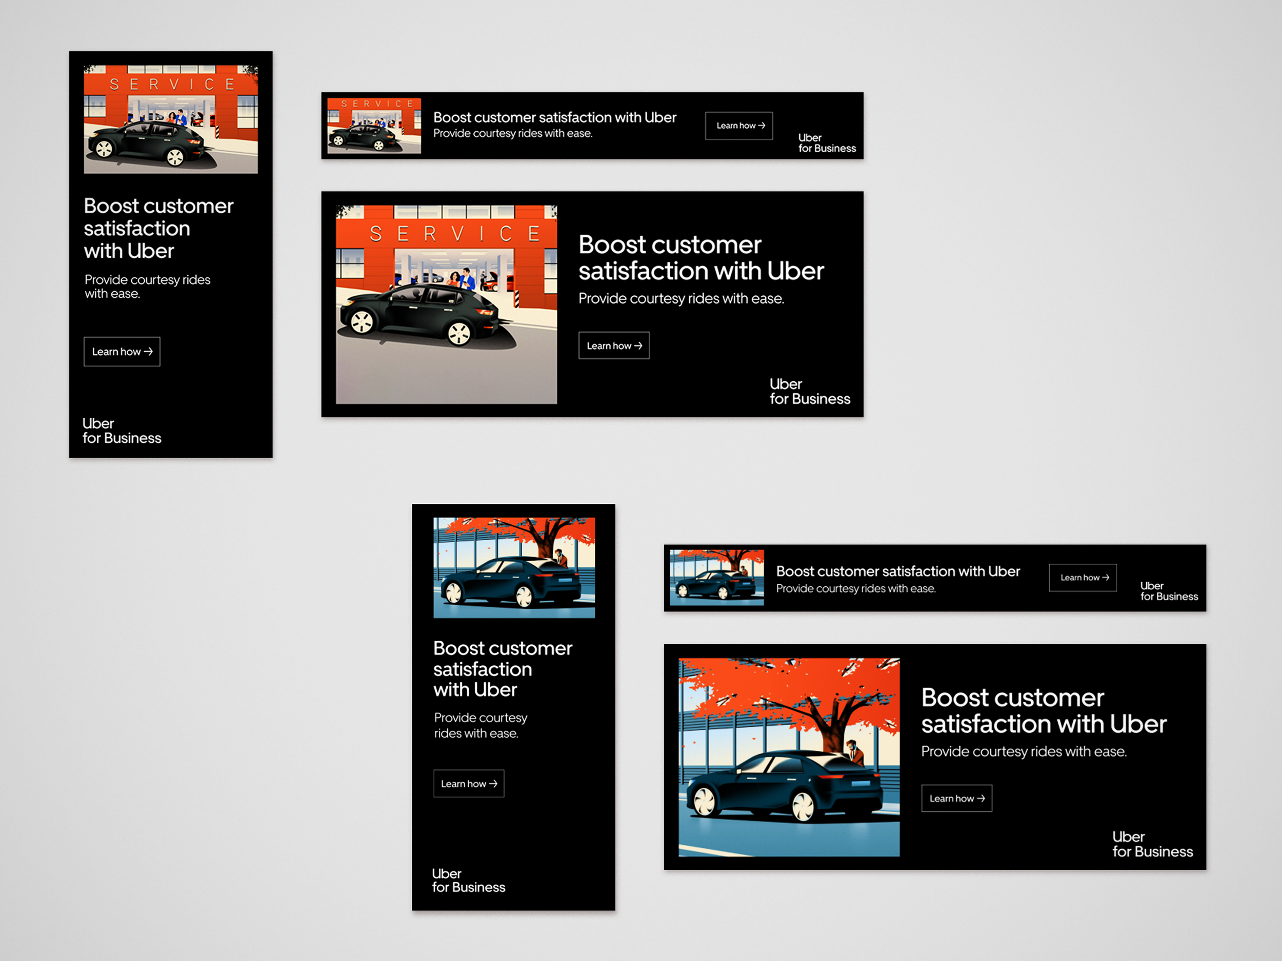Select the orange-tree car illustration in the tall banner
The width and height of the screenshot is (1282, 961).
[x=513, y=568]
